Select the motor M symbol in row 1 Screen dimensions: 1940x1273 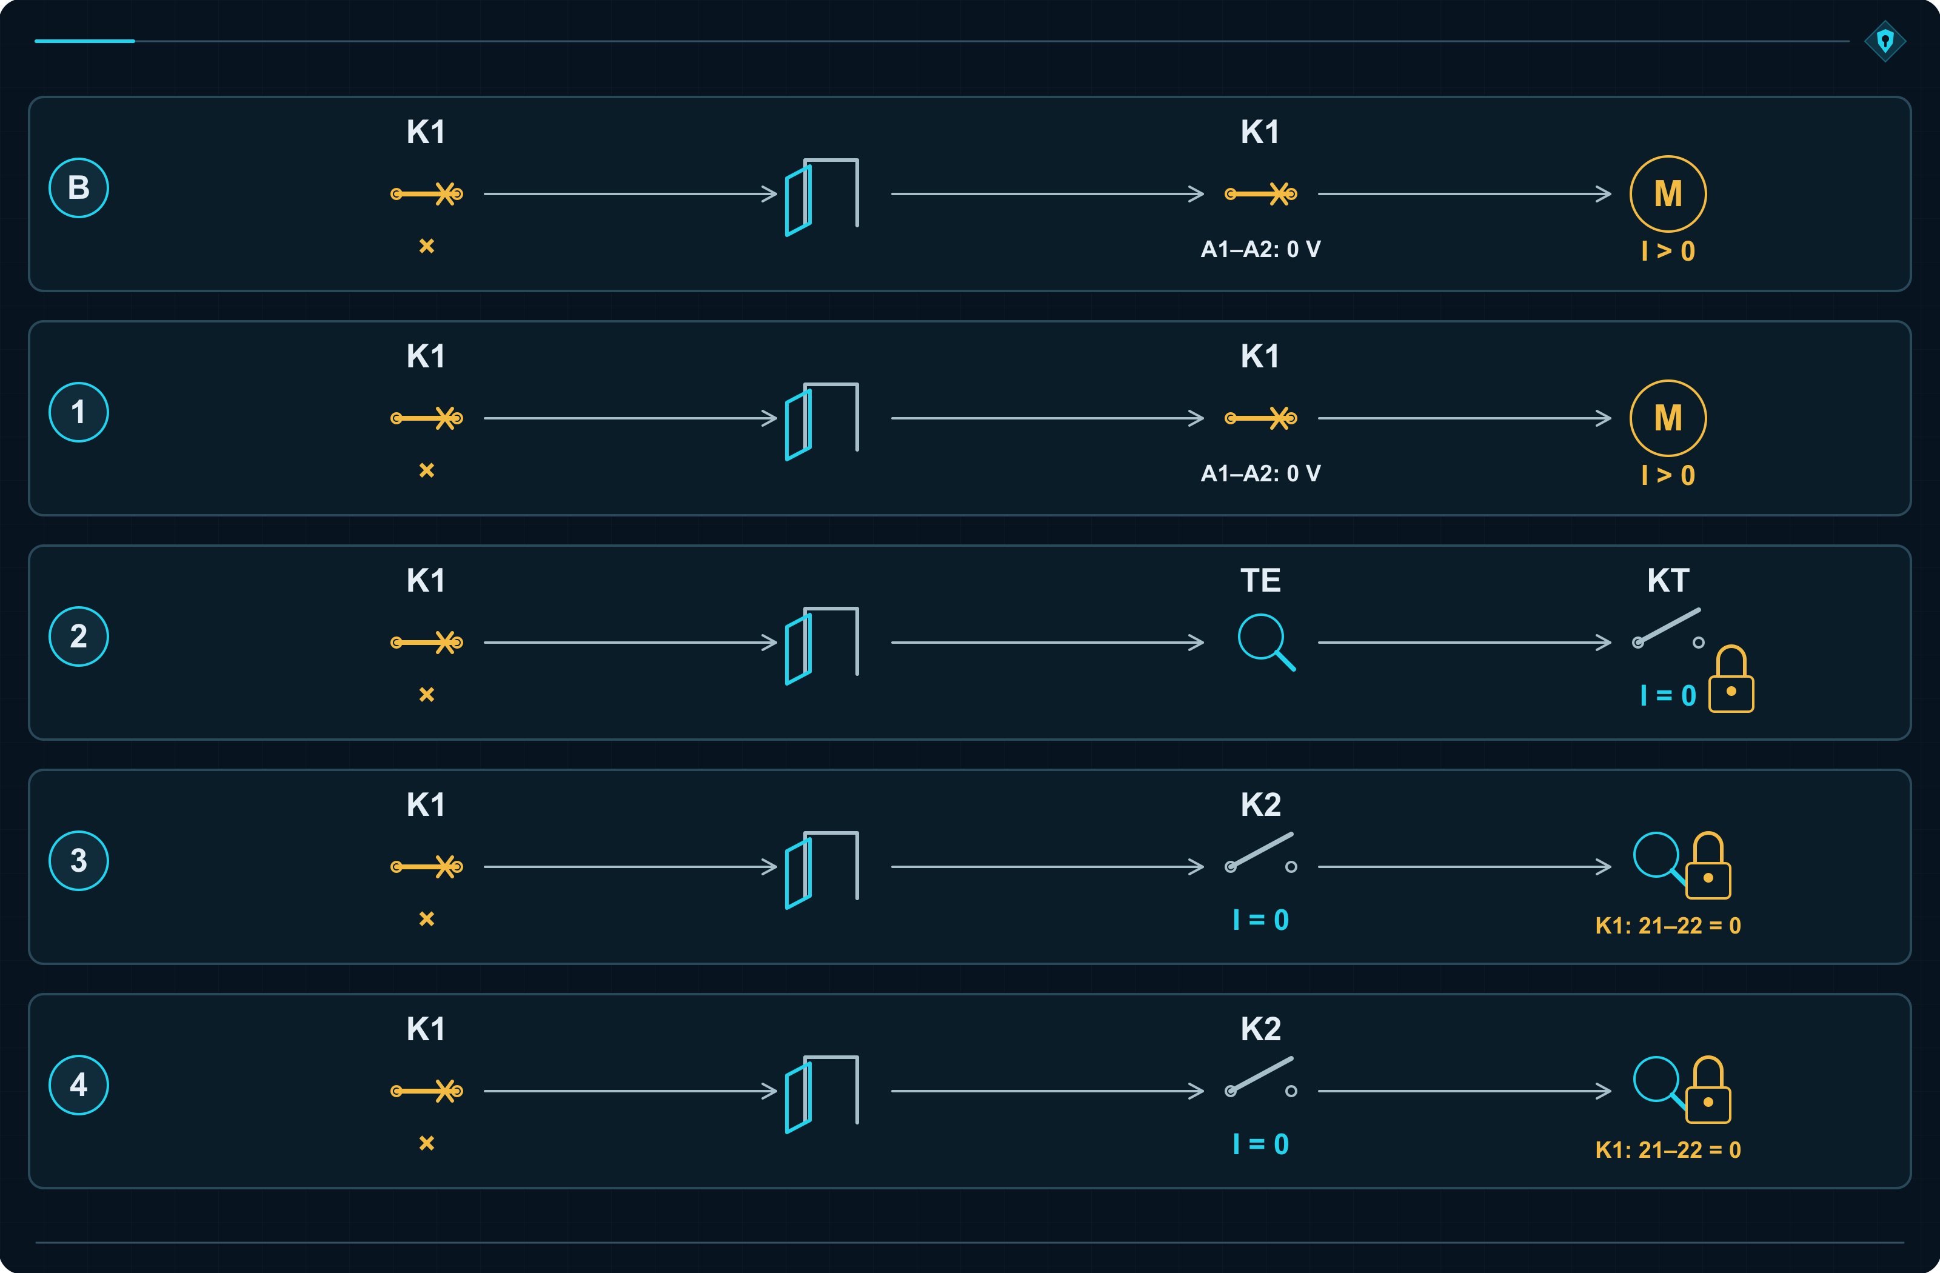[1668, 418]
